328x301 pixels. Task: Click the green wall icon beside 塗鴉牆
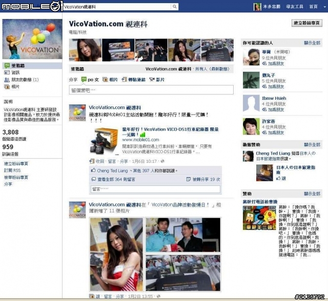[7, 66]
